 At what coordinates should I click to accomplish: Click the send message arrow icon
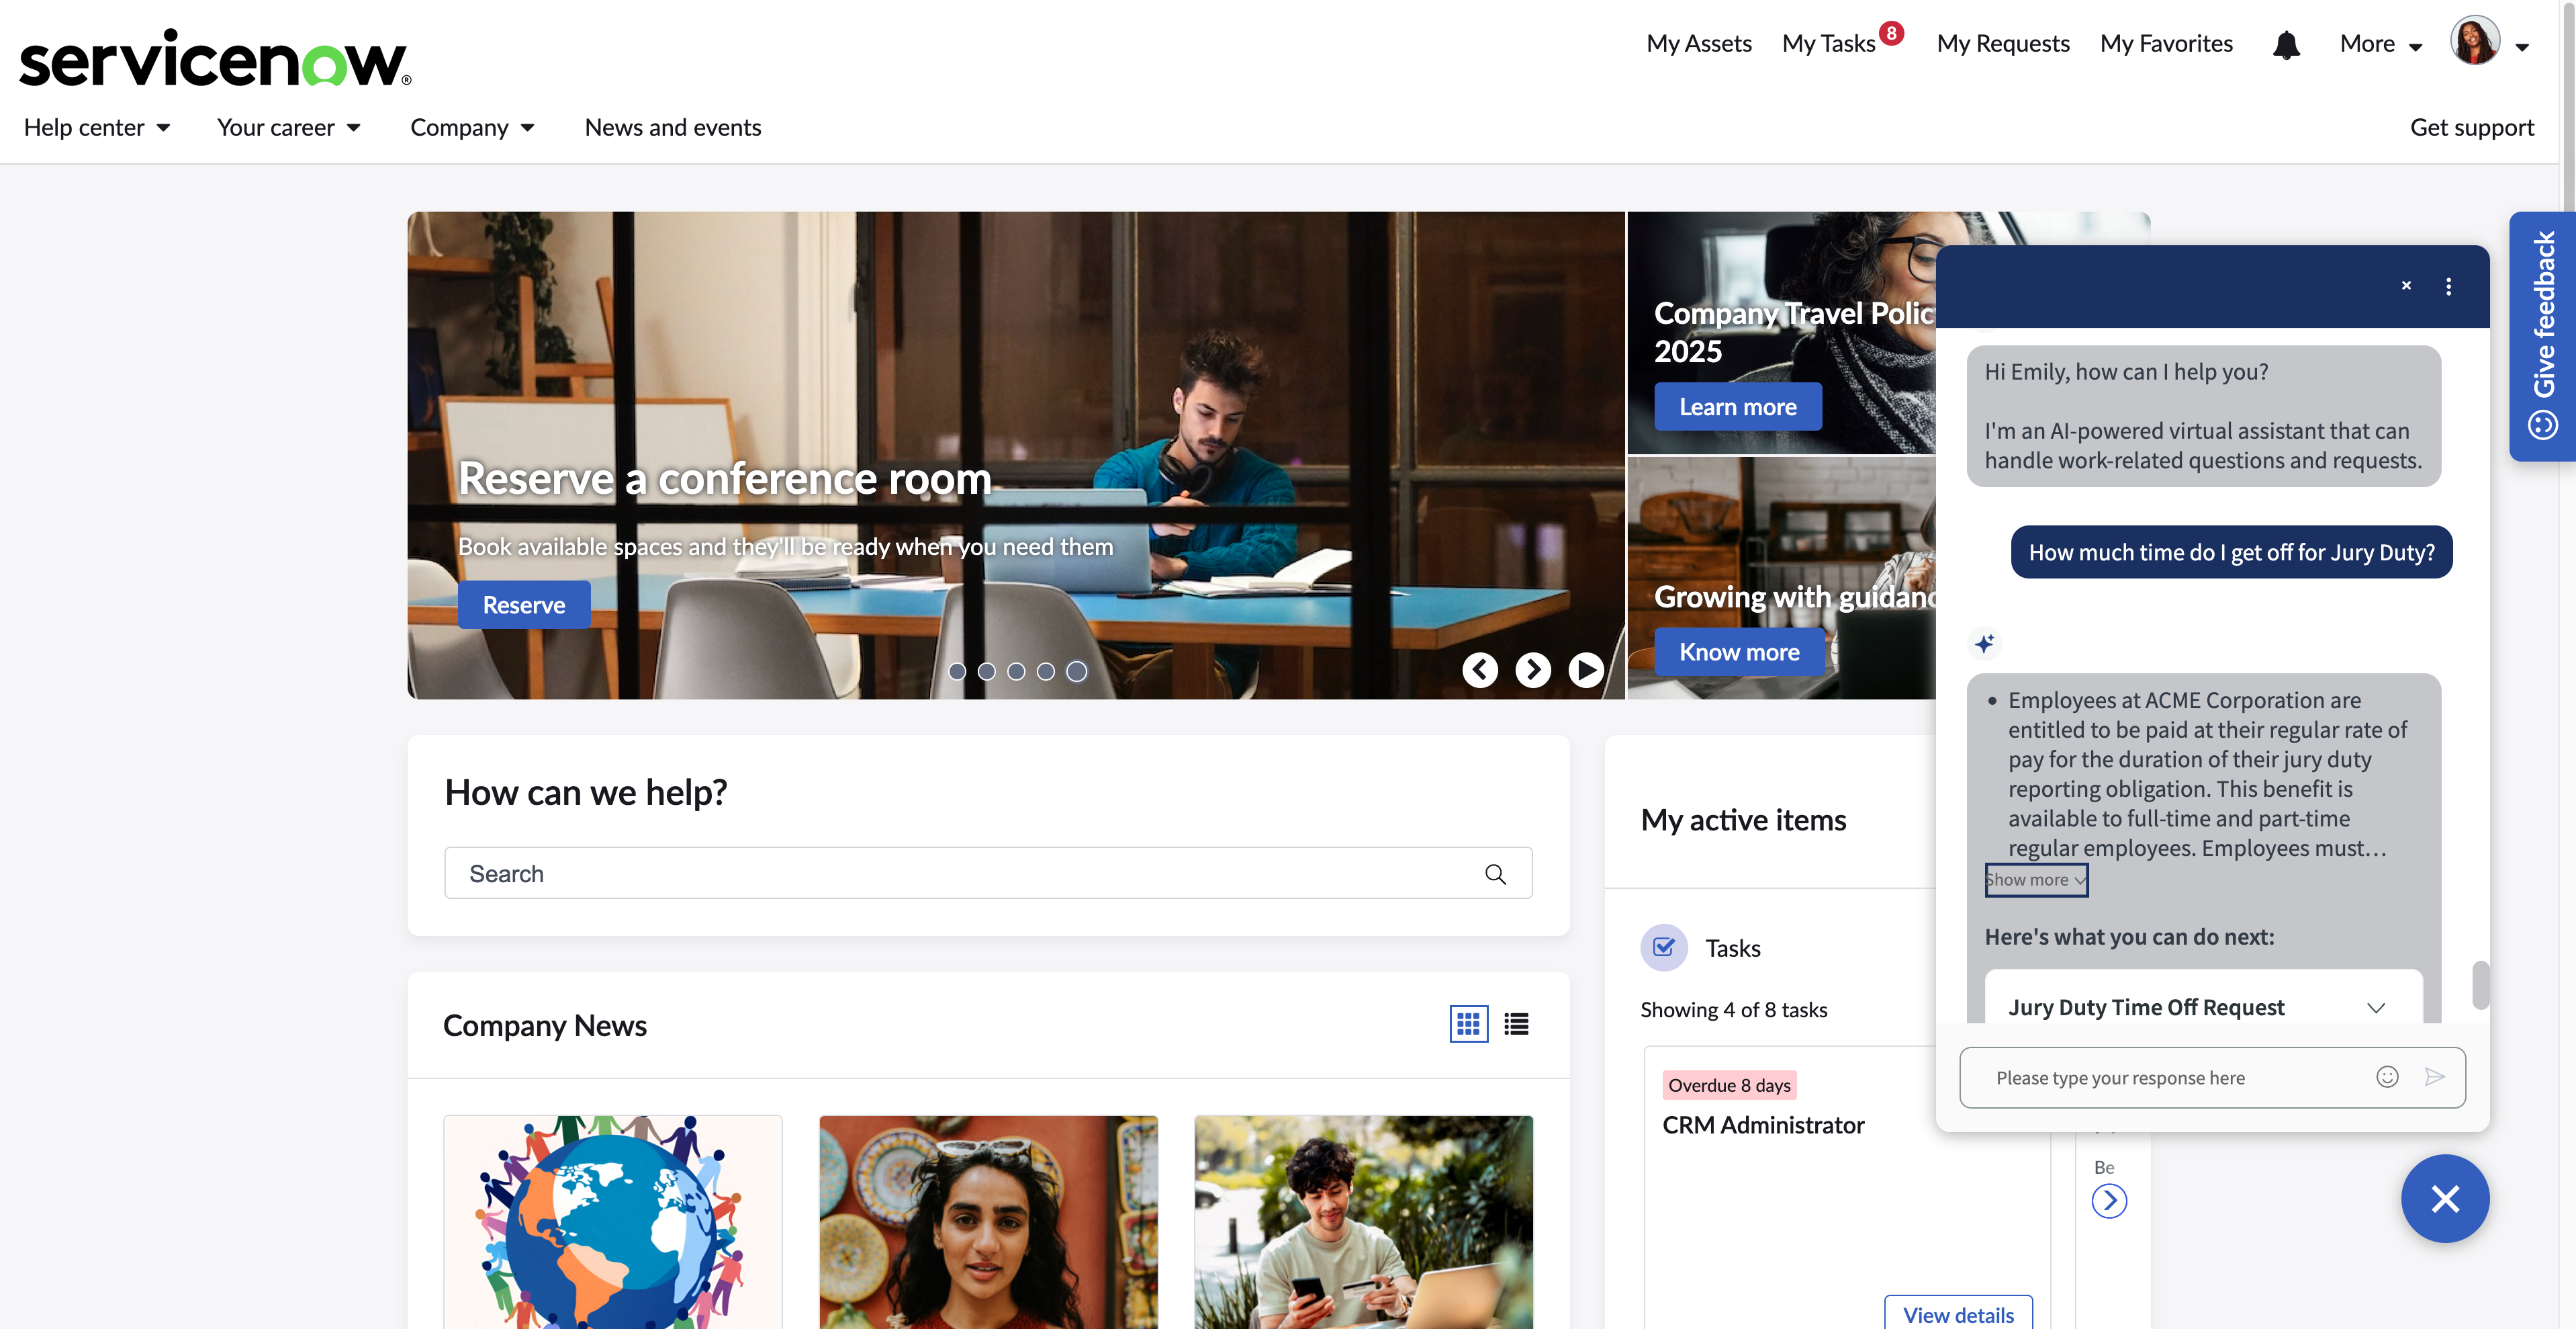click(x=2434, y=1077)
